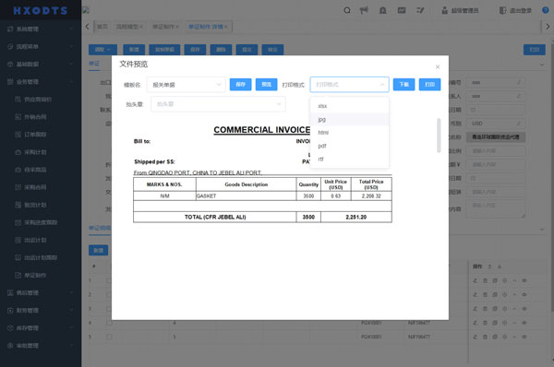The image size is (554, 367).
Task: Expand the 基础数据 sidebar menu
Action: (41, 65)
